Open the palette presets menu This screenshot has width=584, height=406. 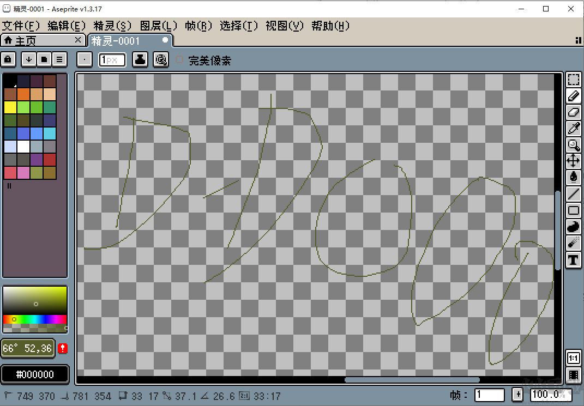(43, 59)
